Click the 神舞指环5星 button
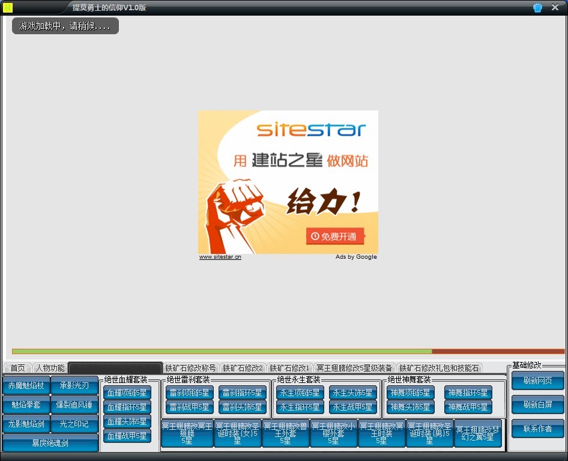 (x=468, y=393)
